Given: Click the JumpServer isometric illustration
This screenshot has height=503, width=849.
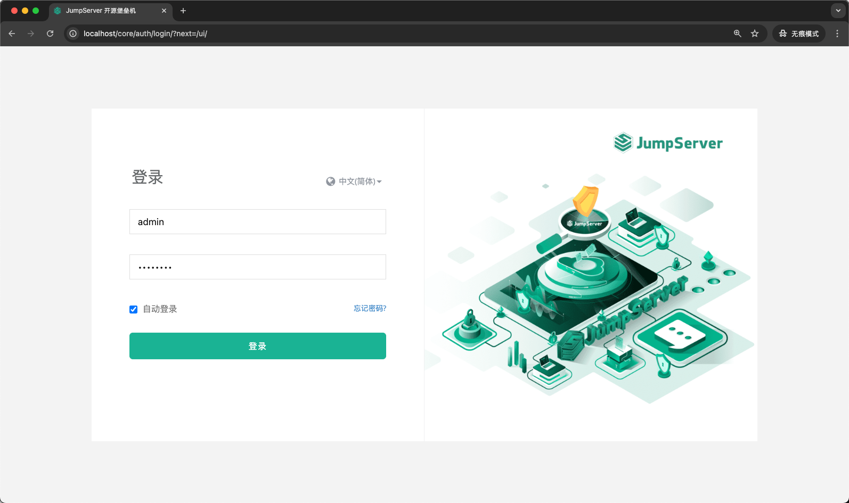Looking at the screenshot, I should (591, 287).
